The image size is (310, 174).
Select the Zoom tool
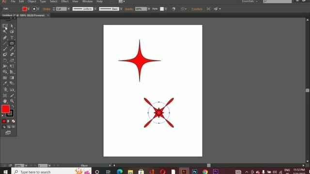click(12, 101)
